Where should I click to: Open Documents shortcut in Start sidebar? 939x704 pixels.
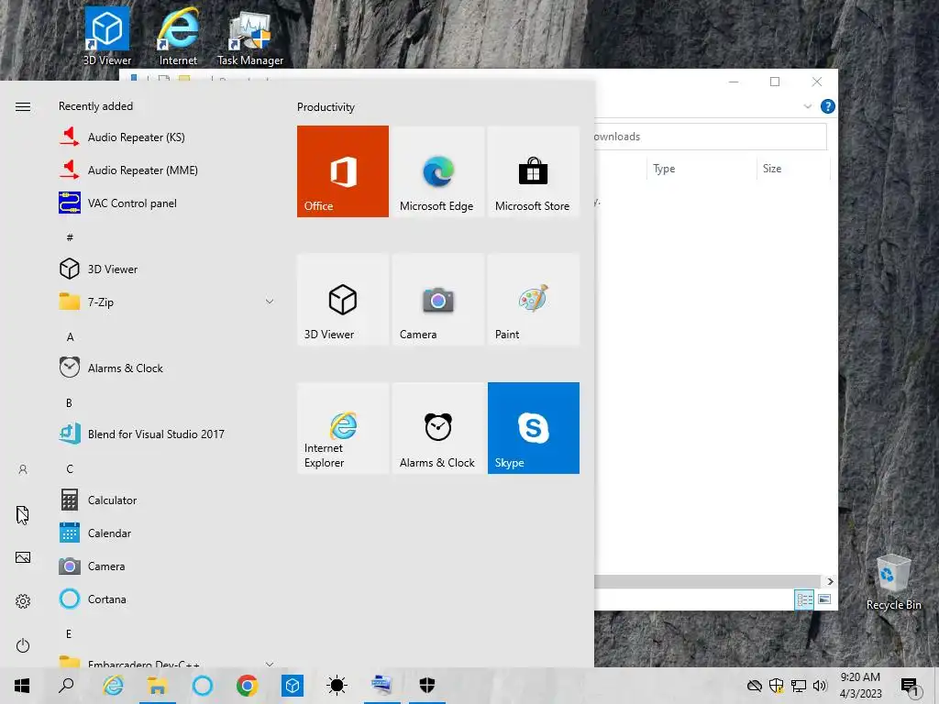pyautogui.click(x=23, y=514)
